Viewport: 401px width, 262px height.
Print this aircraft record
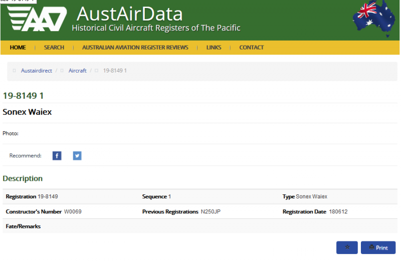pyautogui.click(x=378, y=247)
